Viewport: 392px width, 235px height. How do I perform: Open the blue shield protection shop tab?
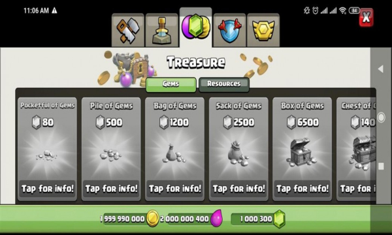(229, 30)
